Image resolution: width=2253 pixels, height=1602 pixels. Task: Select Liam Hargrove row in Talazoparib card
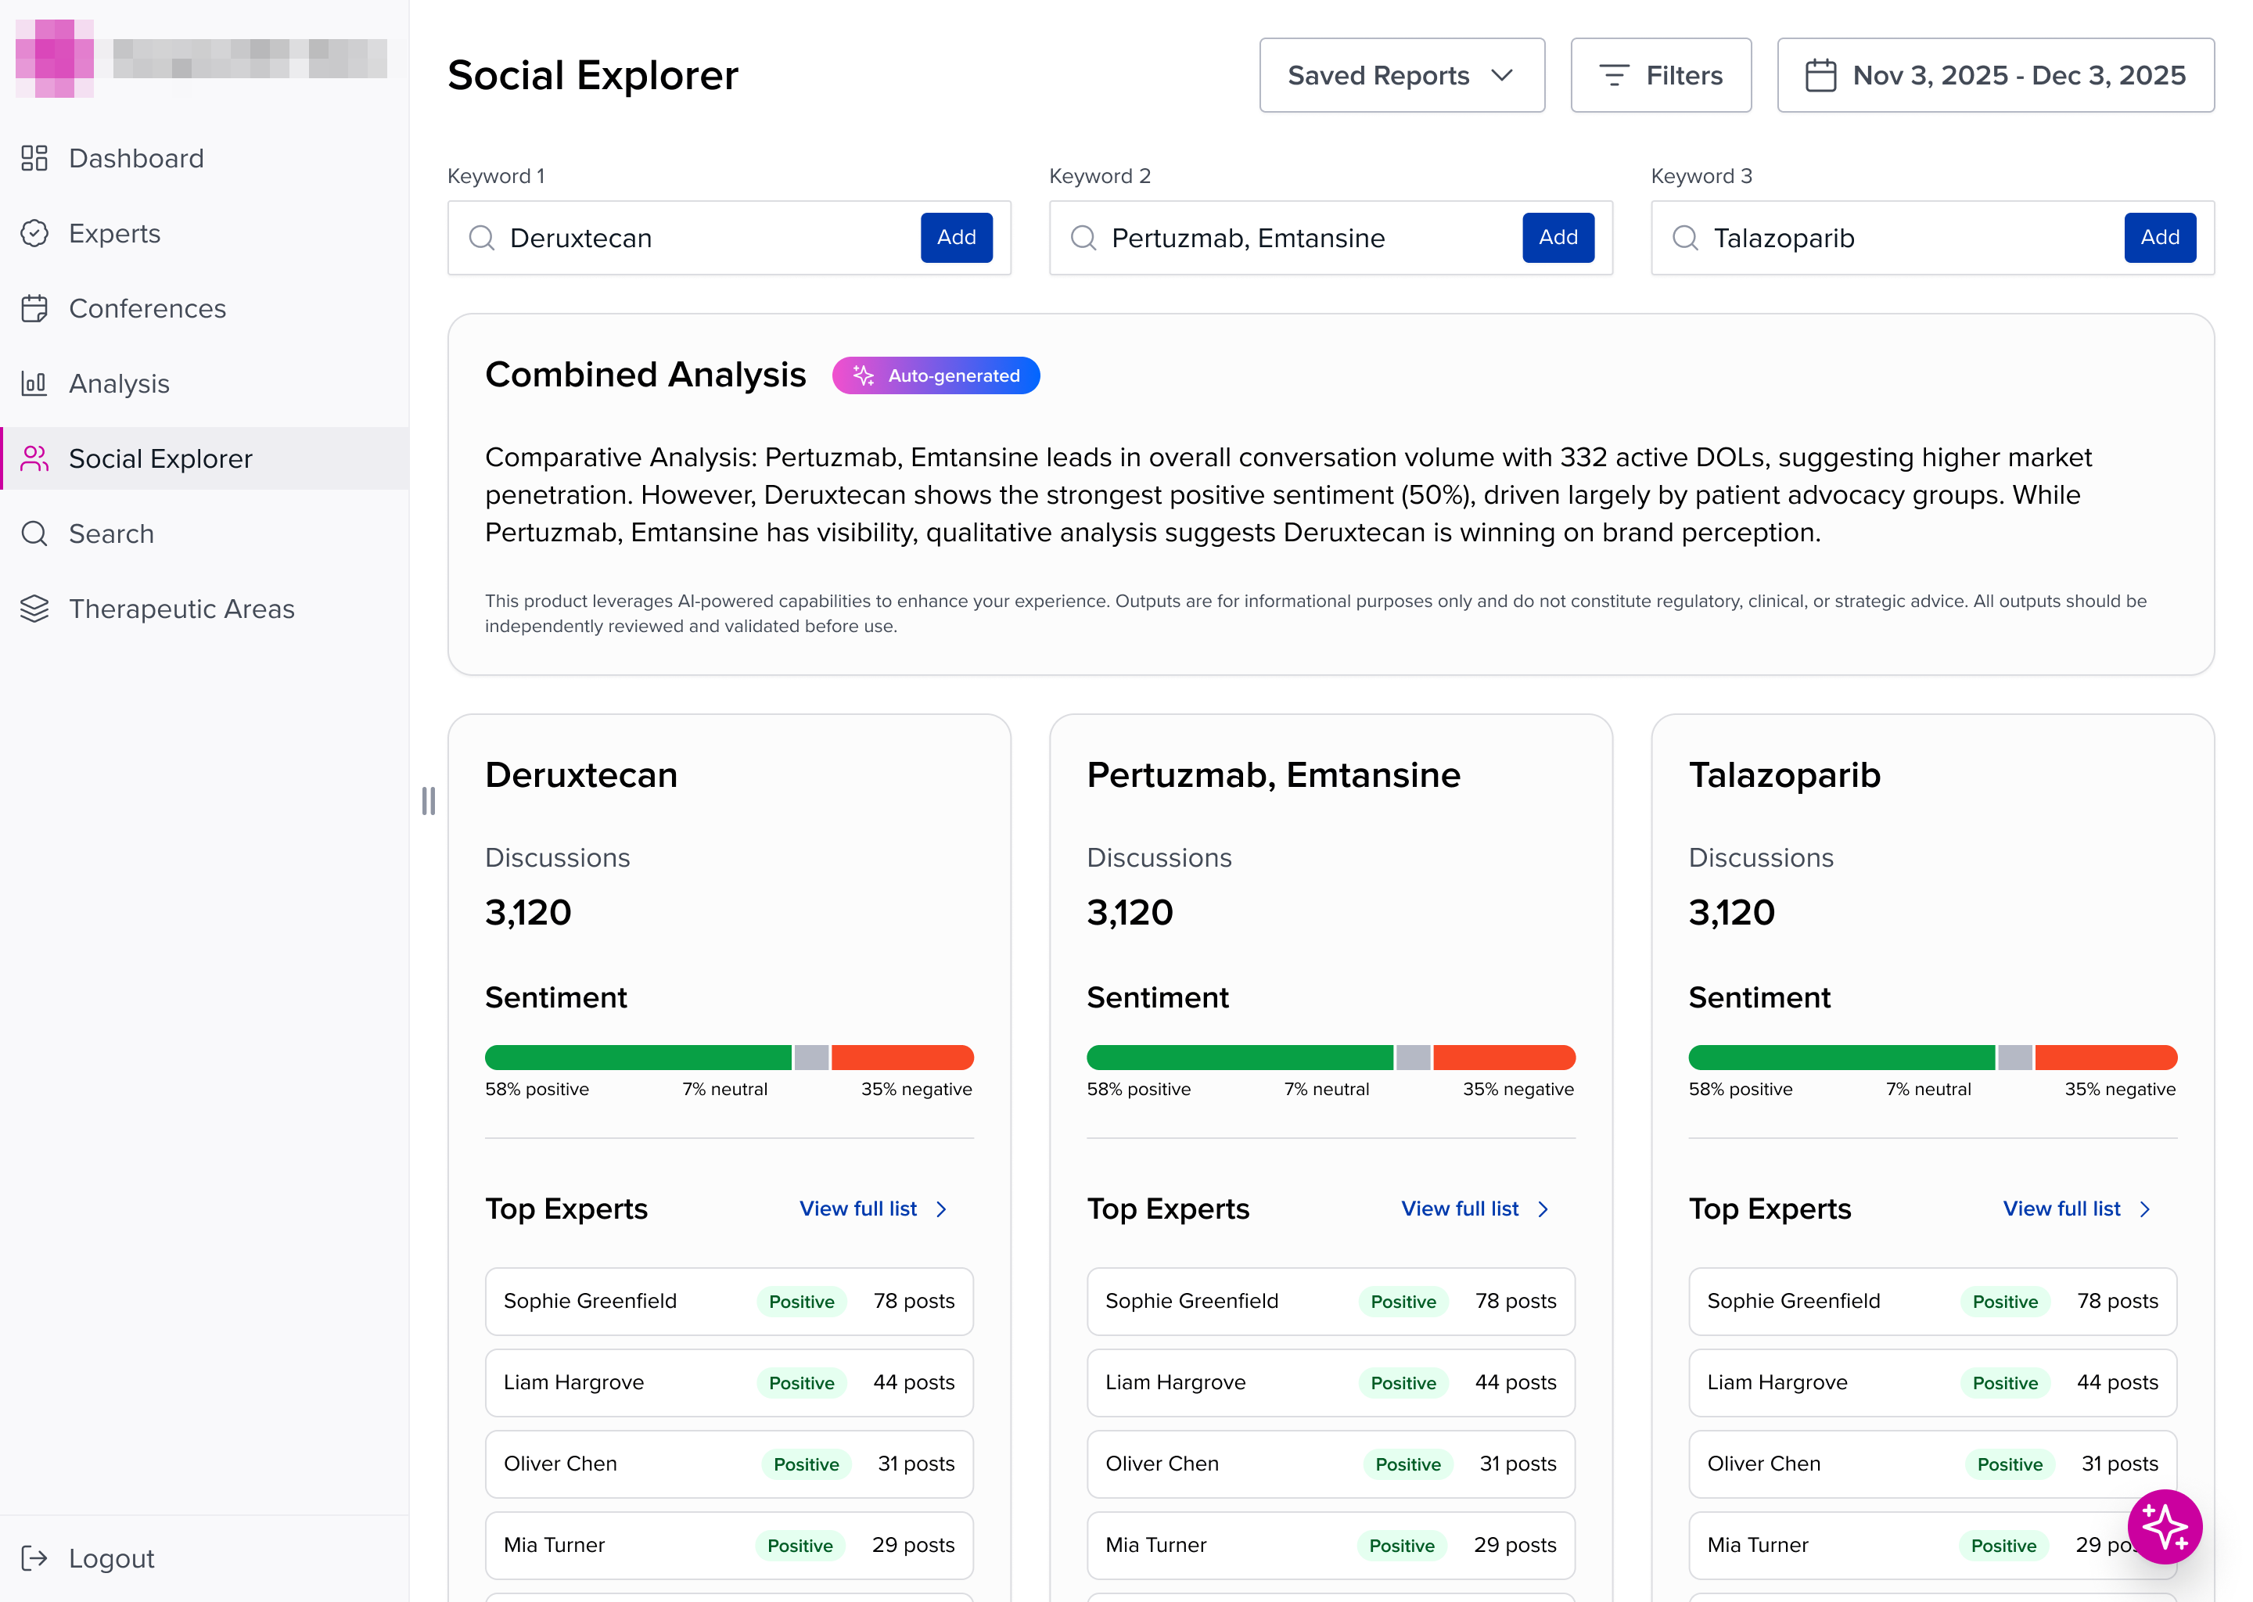pyautogui.click(x=1932, y=1382)
